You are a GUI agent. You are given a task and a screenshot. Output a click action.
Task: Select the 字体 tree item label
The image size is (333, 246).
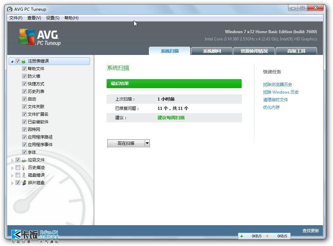coord(32,152)
